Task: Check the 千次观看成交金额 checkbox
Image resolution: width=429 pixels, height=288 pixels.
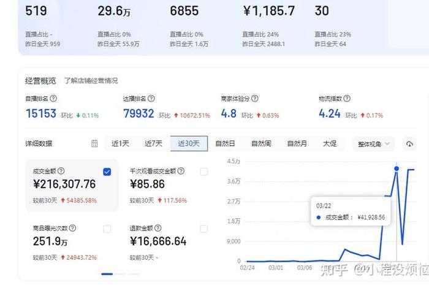Action: pos(204,172)
